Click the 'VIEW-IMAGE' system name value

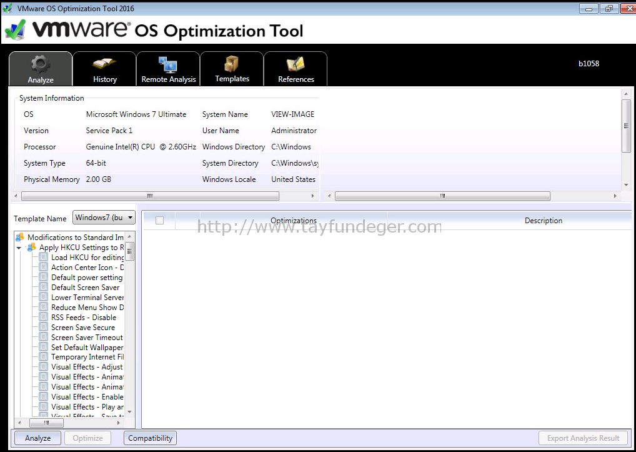293,114
